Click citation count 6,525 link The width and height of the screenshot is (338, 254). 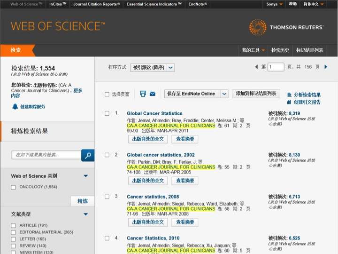[x=294, y=238]
